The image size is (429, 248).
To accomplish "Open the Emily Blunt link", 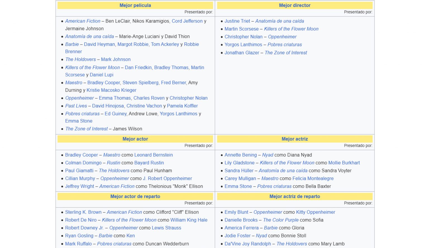I will pos(237,212).
